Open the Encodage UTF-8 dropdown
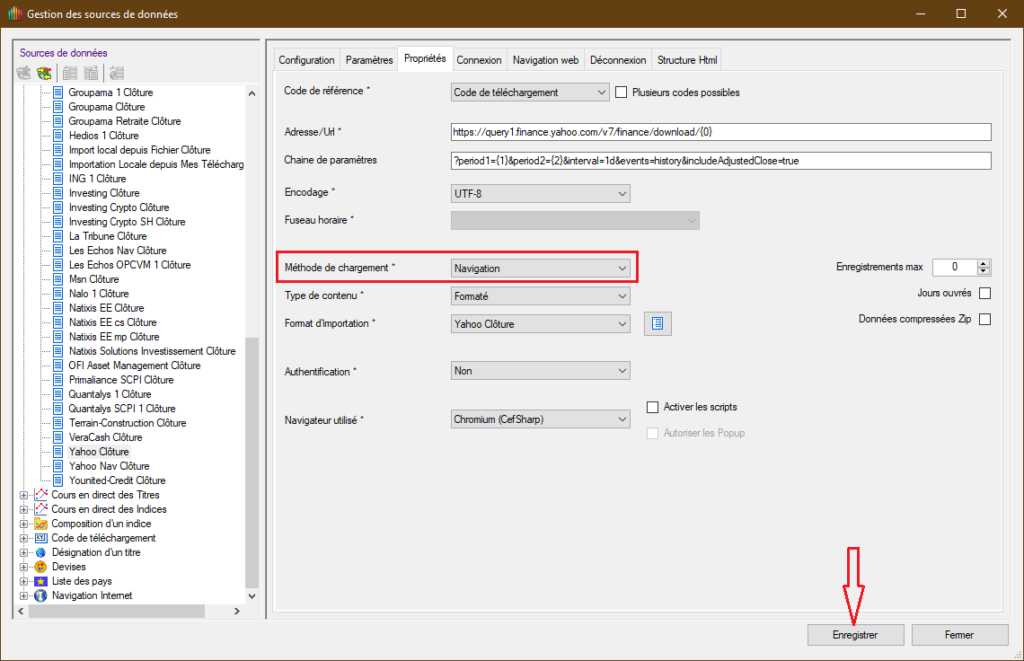Screen dimensions: 1024x661 [x=540, y=193]
